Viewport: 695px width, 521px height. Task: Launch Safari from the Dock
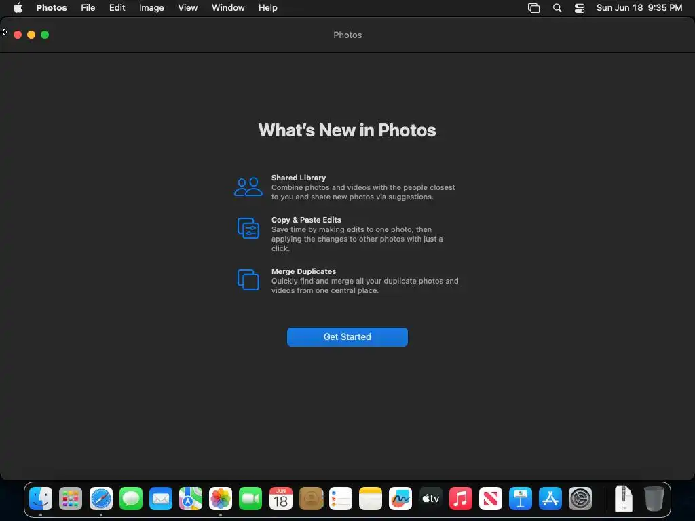point(101,499)
